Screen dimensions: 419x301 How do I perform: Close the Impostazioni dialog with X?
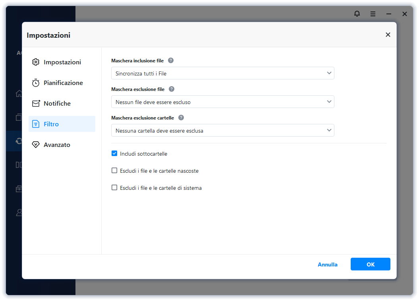[x=388, y=35]
